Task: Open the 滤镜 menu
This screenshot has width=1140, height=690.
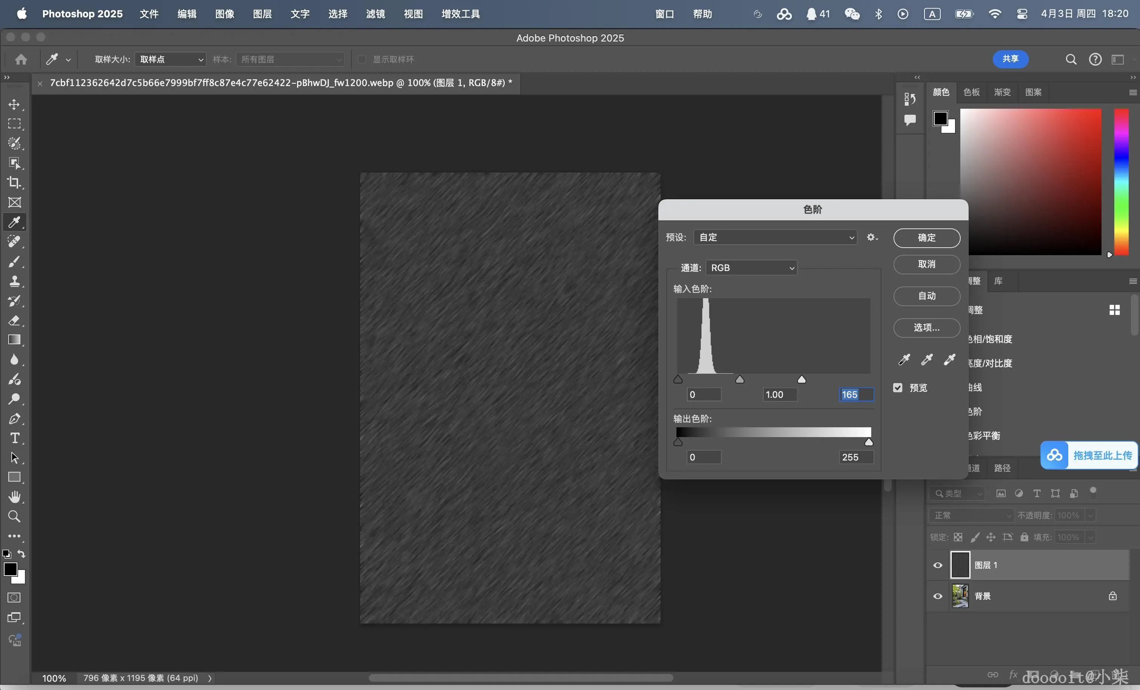Action: pyautogui.click(x=375, y=14)
